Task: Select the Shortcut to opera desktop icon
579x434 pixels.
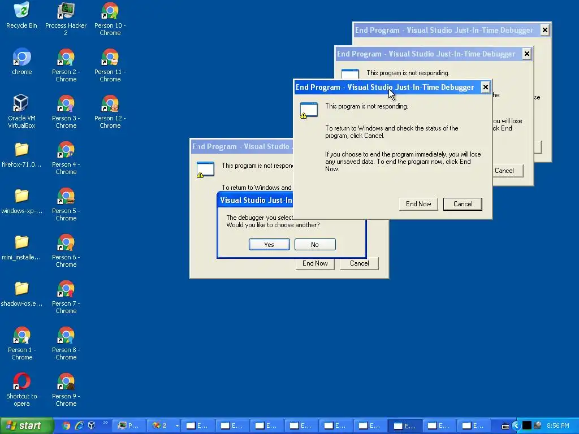Action: point(21,390)
